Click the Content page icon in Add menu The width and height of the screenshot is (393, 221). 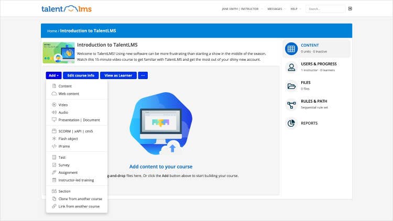tap(54, 86)
